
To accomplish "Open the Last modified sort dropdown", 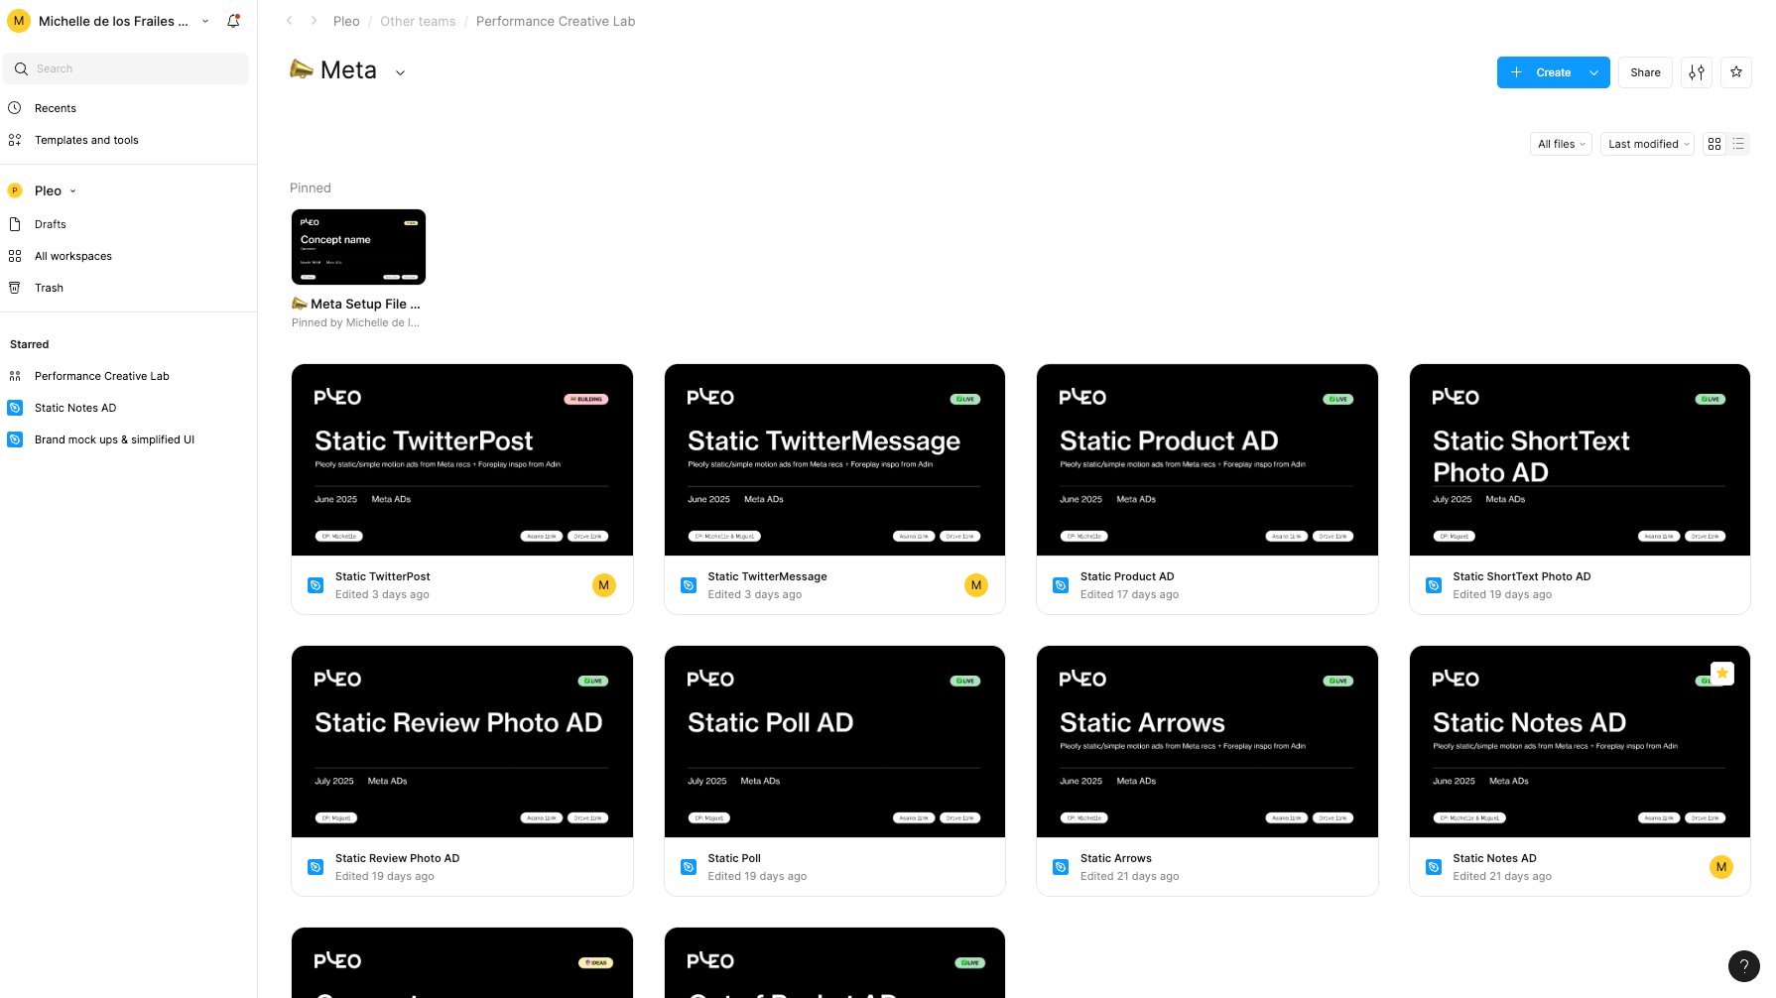I will [x=1648, y=144].
